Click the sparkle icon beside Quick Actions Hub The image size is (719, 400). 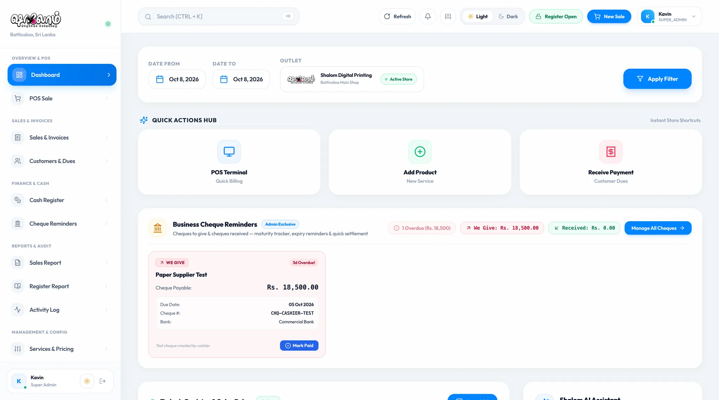point(144,120)
